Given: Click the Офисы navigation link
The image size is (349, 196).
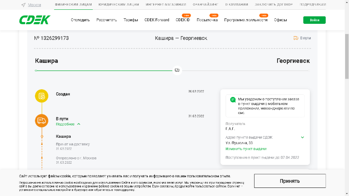Looking at the screenshot, I should tap(280, 20).
